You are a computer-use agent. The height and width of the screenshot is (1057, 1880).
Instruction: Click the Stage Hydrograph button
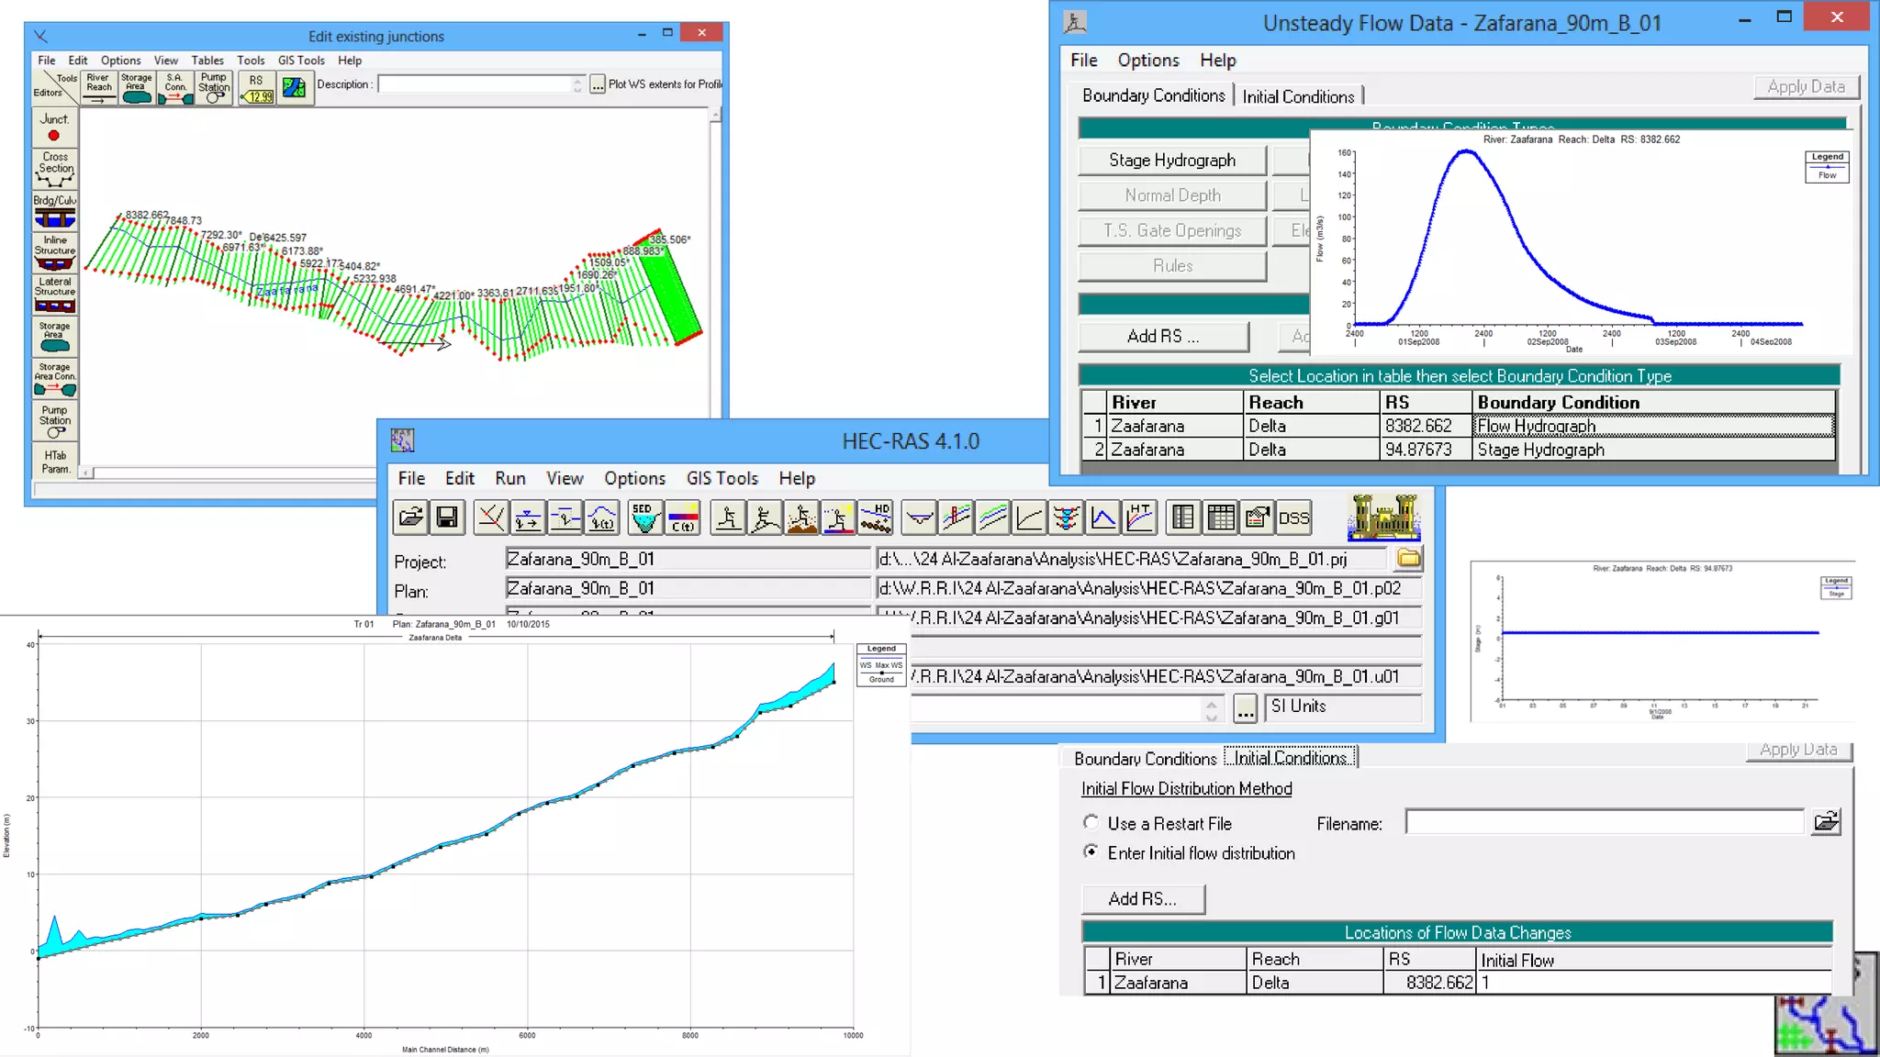1171,160
